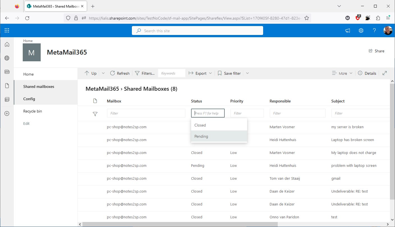The width and height of the screenshot is (395, 227).
Task: Click the Create plus icon in left rail
Action: (x=7, y=113)
